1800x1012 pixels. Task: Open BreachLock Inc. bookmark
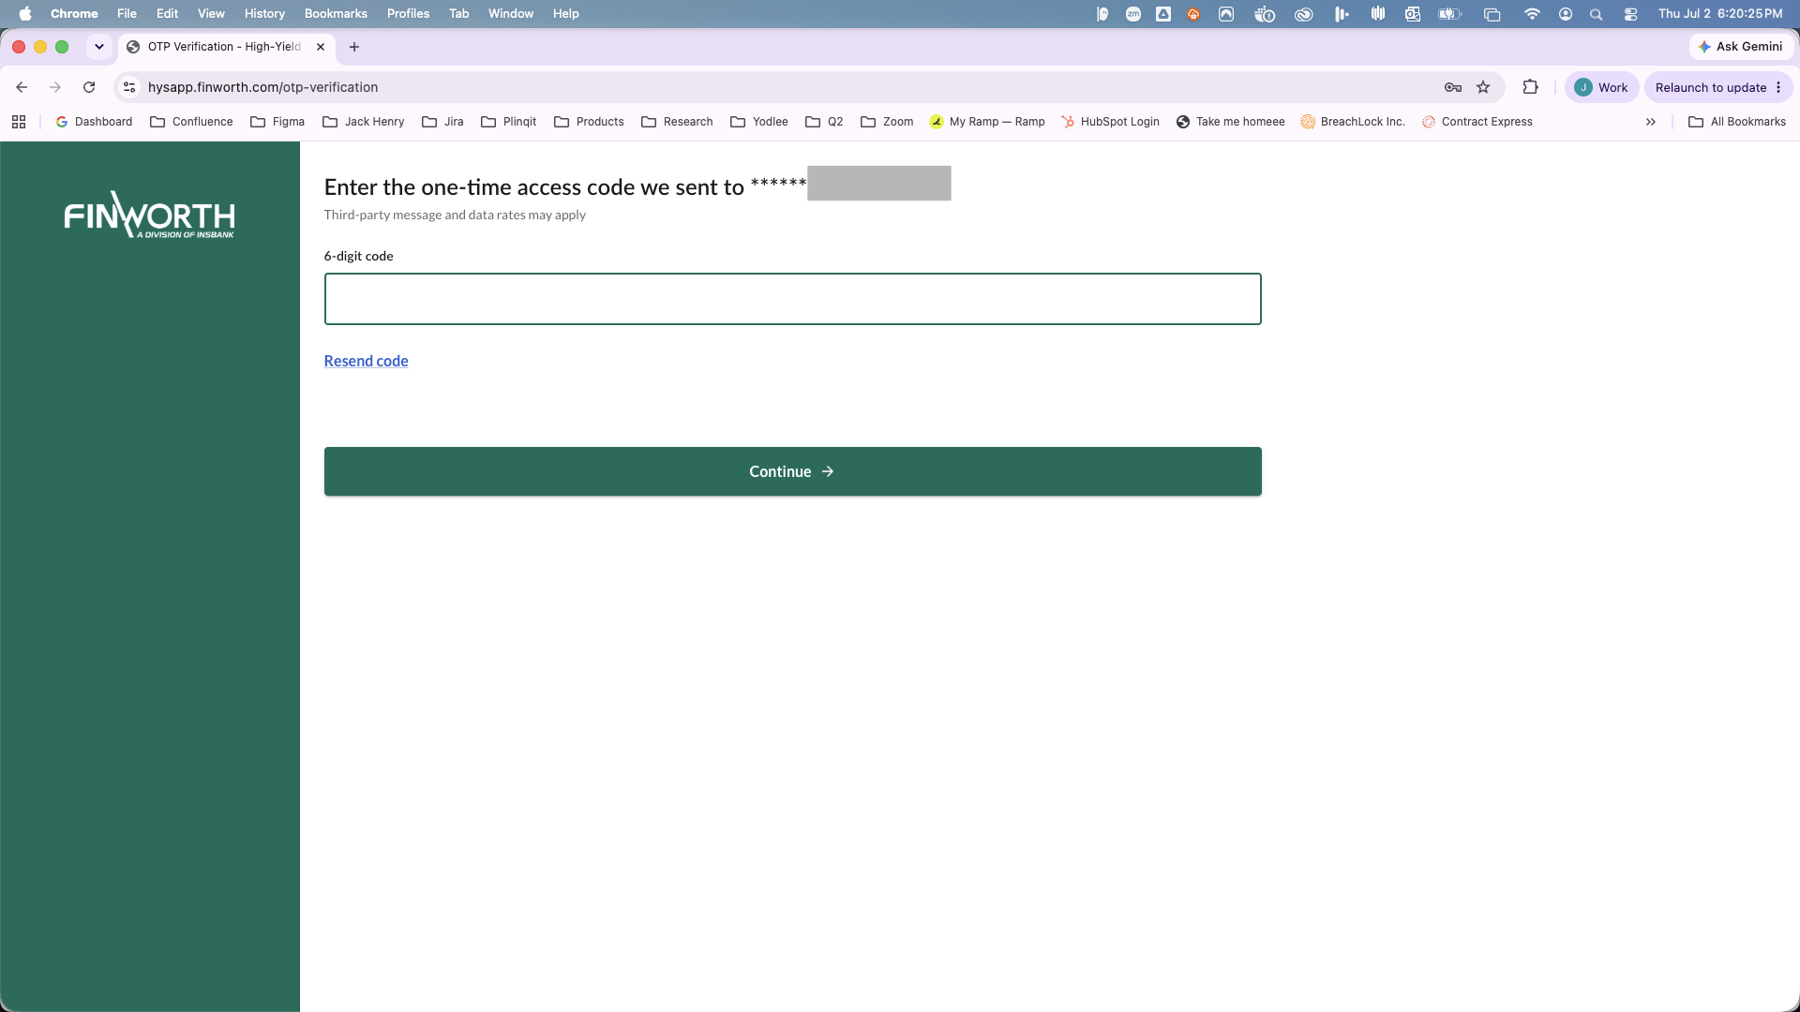pyautogui.click(x=1353, y=122)
